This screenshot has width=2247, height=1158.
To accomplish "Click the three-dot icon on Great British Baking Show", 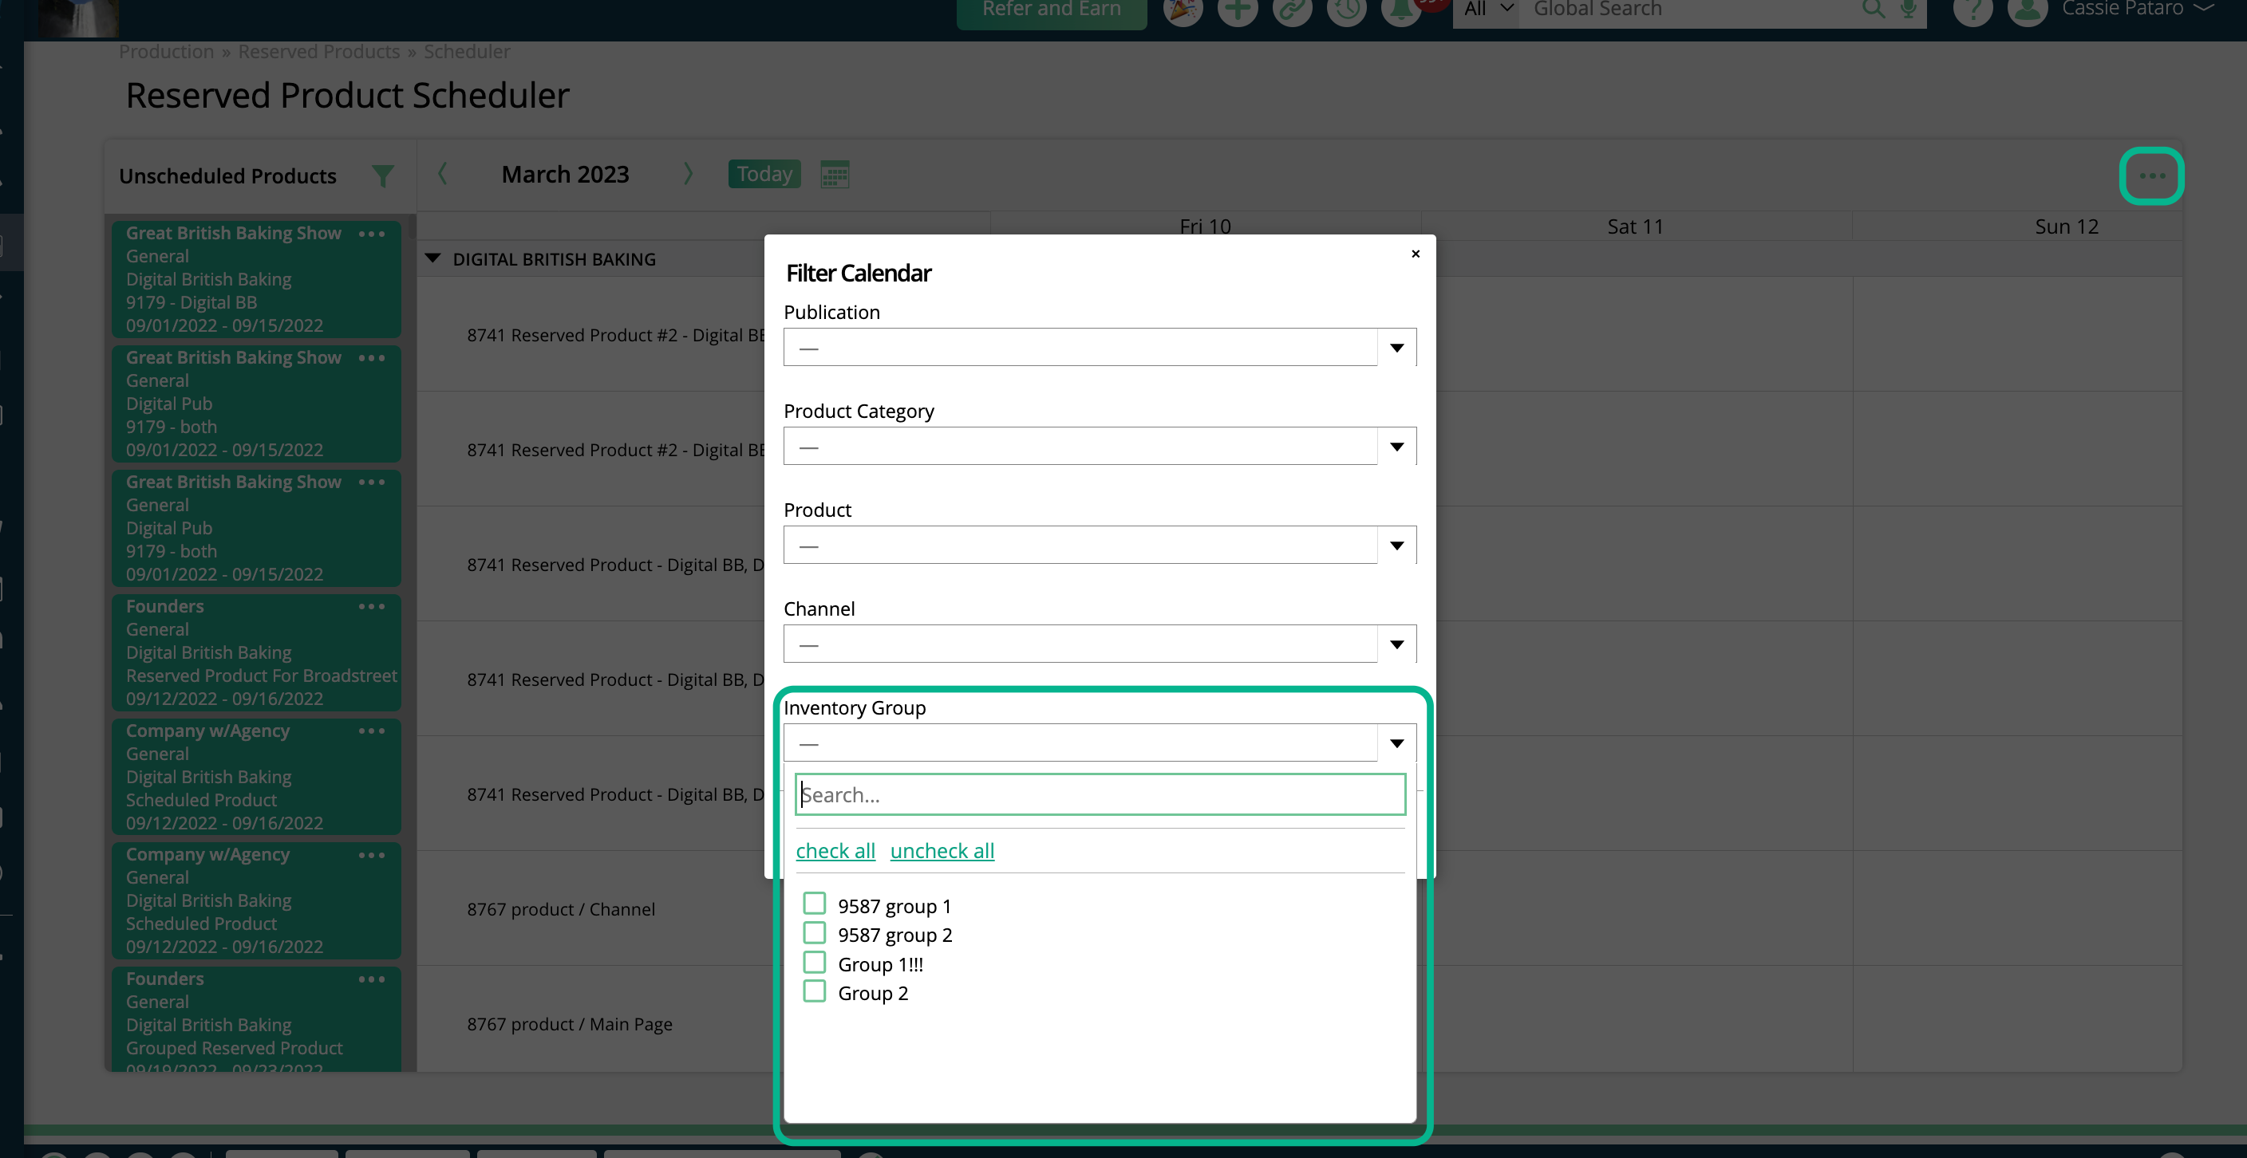I will [x=373, y=232].
